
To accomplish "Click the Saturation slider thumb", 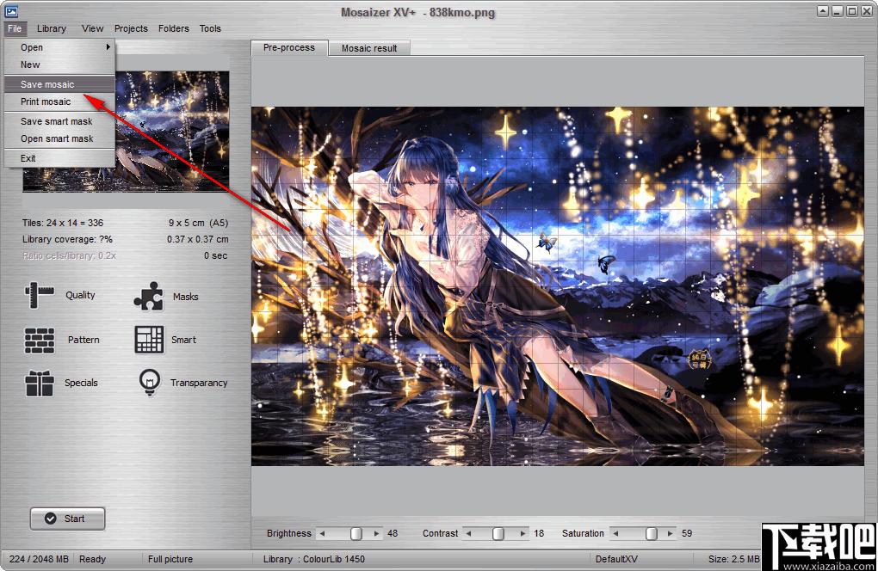I will (x=651, y=533).
